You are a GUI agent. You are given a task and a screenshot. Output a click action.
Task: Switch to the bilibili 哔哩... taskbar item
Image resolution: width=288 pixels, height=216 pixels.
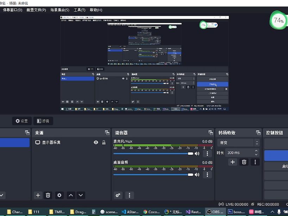tap(257, 212)
